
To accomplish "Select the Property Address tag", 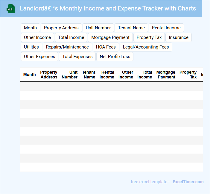I will pyautogui.click(x=61, y=28).
